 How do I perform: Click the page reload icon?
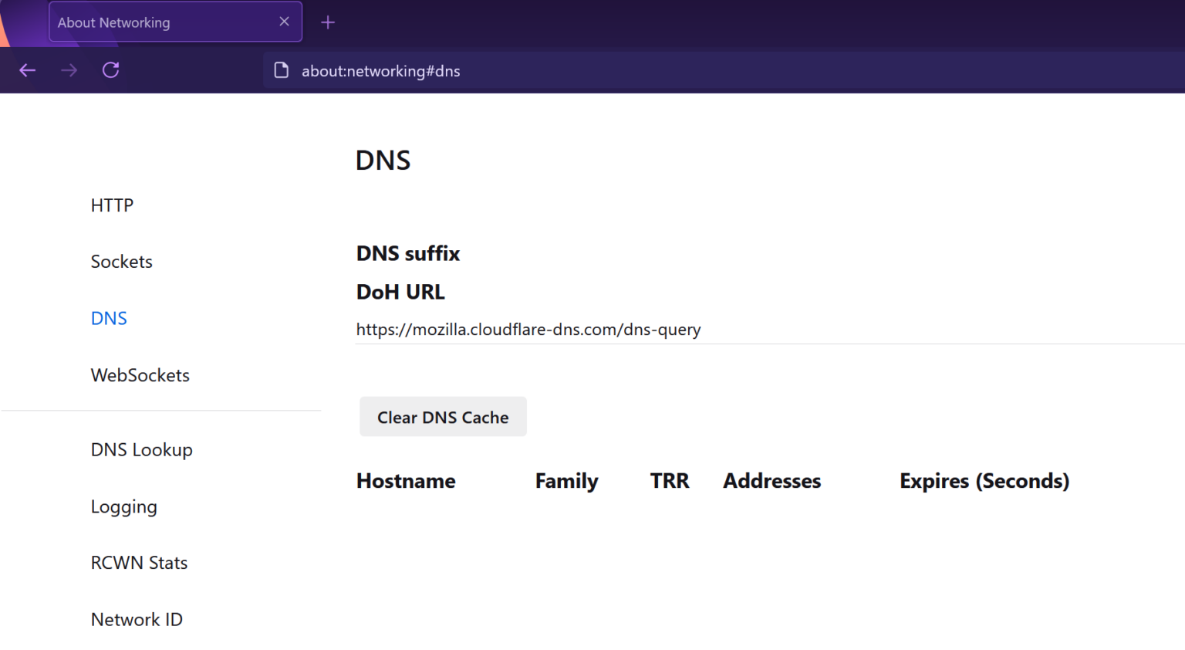(x=110, y=69)
